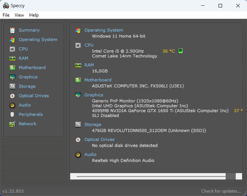Click Check for updates link
The width and height of the screenshot is (247, 196).
pyautogui.click(x=221, y=191)
